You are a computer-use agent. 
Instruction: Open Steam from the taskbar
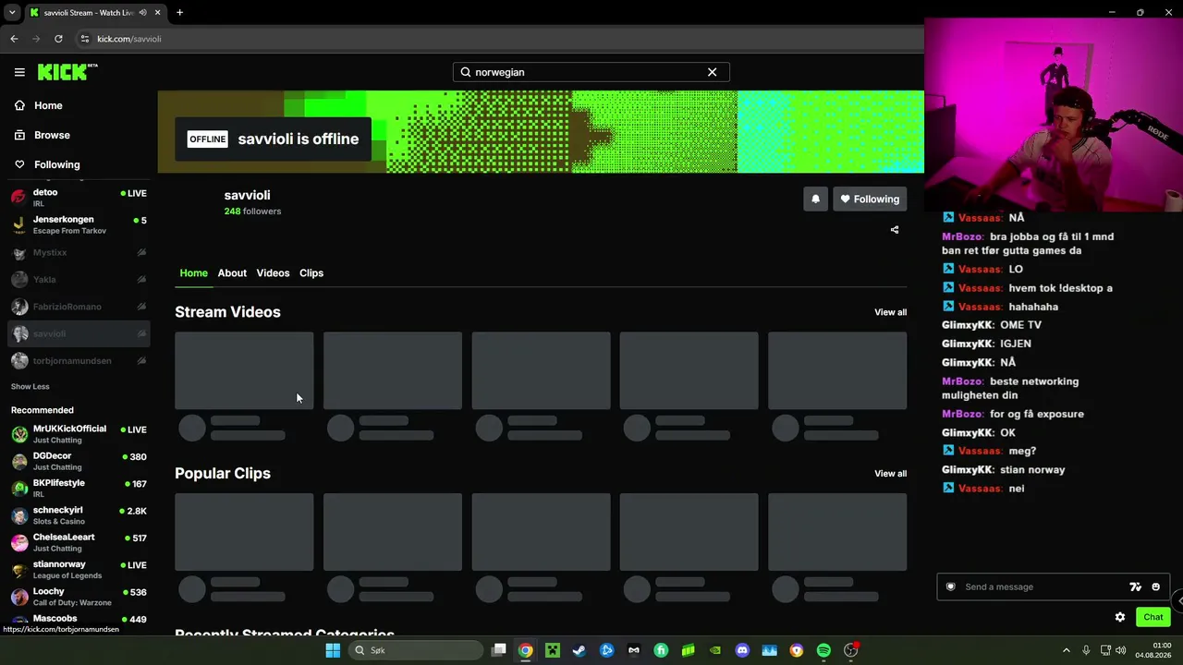click(579, 650)
